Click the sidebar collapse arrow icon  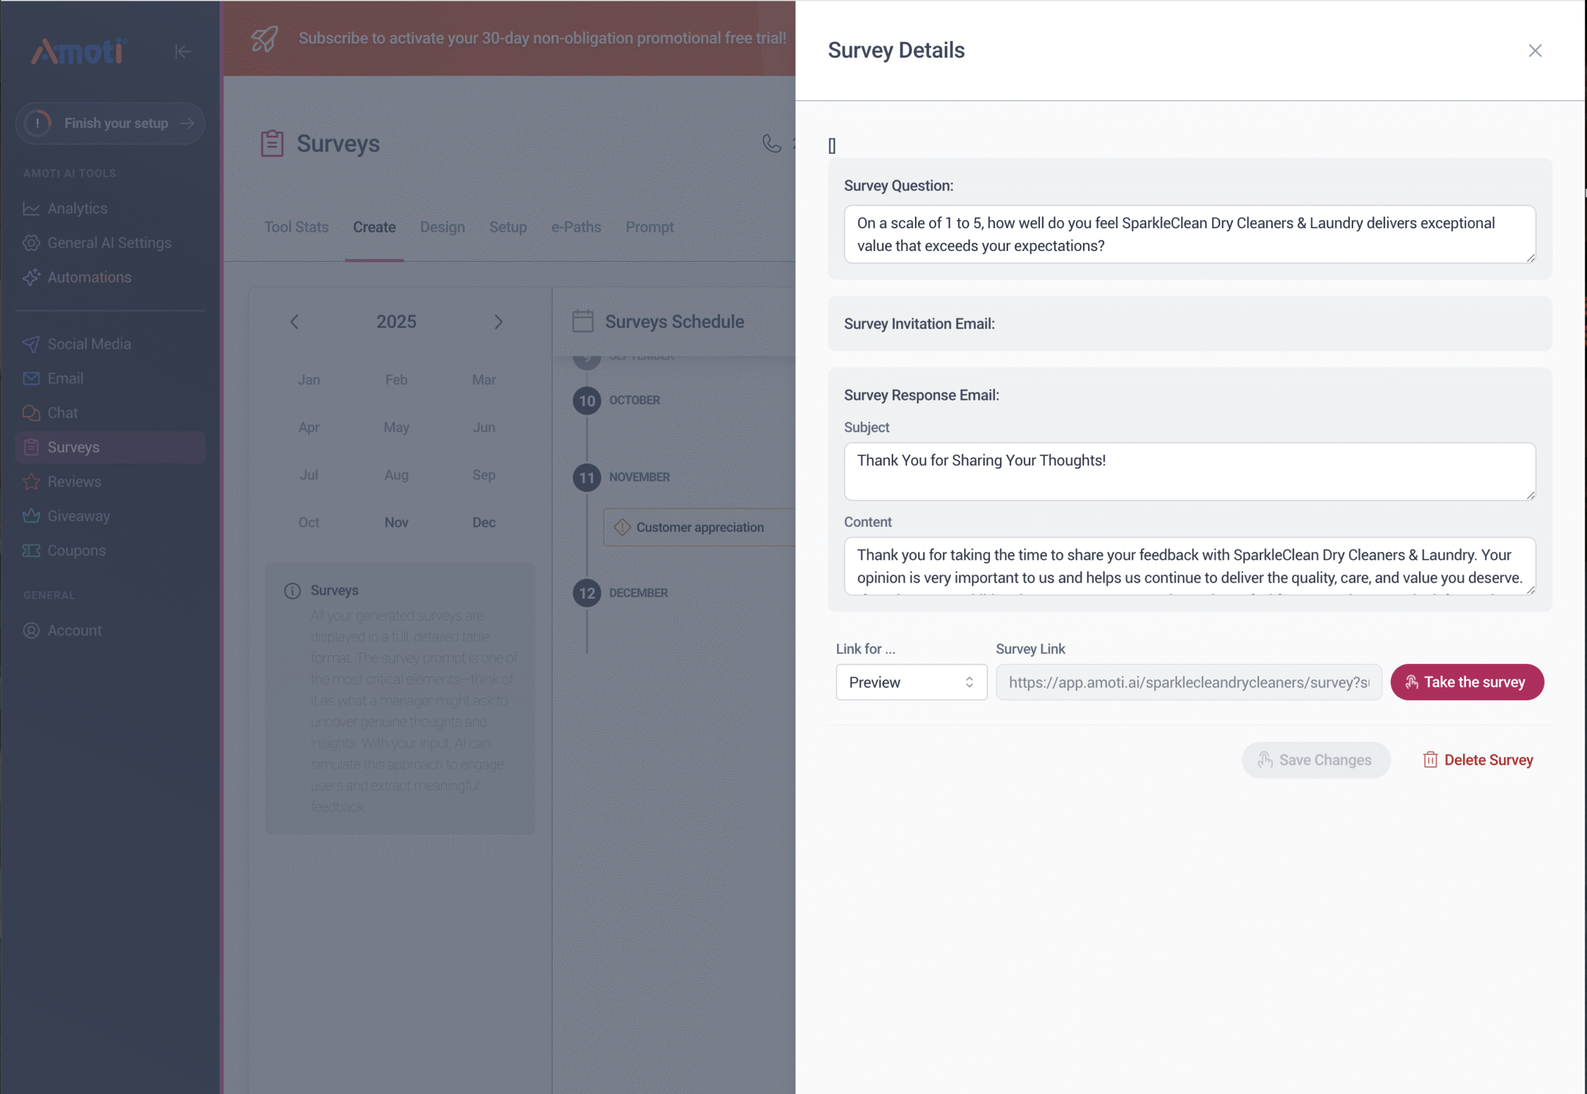182,51
